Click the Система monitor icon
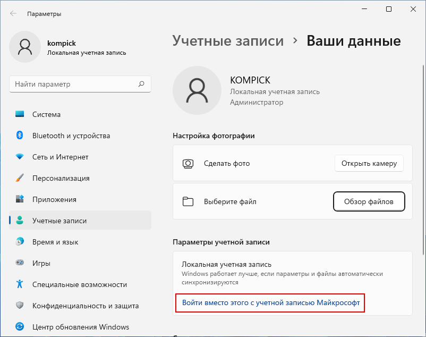The image size is (426, 337). [20, 114]
